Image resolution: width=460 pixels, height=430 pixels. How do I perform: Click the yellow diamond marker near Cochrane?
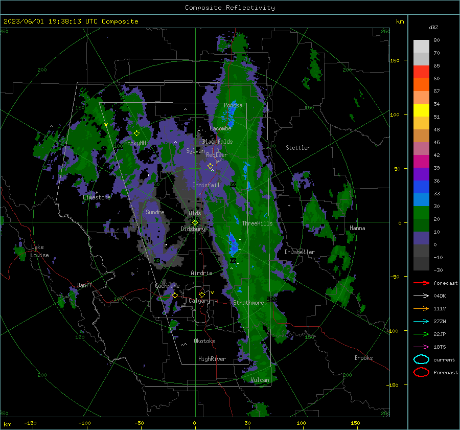tap(175, 295)
